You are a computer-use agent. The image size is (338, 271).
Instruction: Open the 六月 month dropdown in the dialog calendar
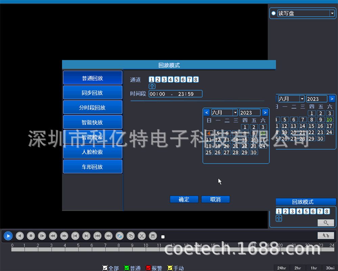pyautogui.click(x=235, y=112)
